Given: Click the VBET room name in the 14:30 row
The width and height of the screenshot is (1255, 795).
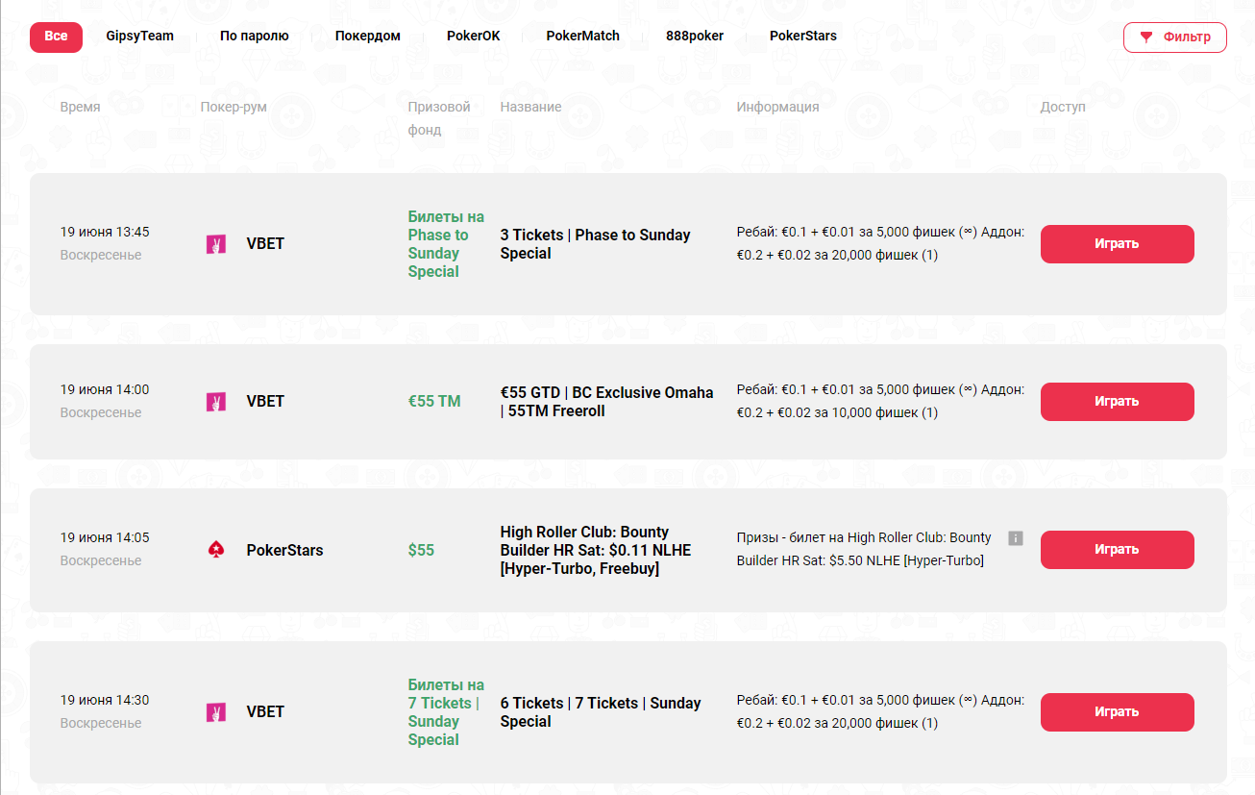Looking at the screenshot, I should pos(265,712).
